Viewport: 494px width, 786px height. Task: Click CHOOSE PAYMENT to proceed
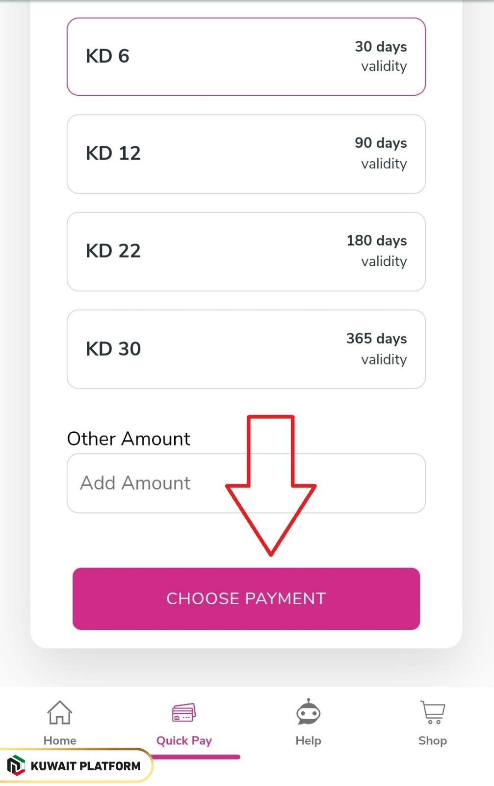tap(246, 598)
